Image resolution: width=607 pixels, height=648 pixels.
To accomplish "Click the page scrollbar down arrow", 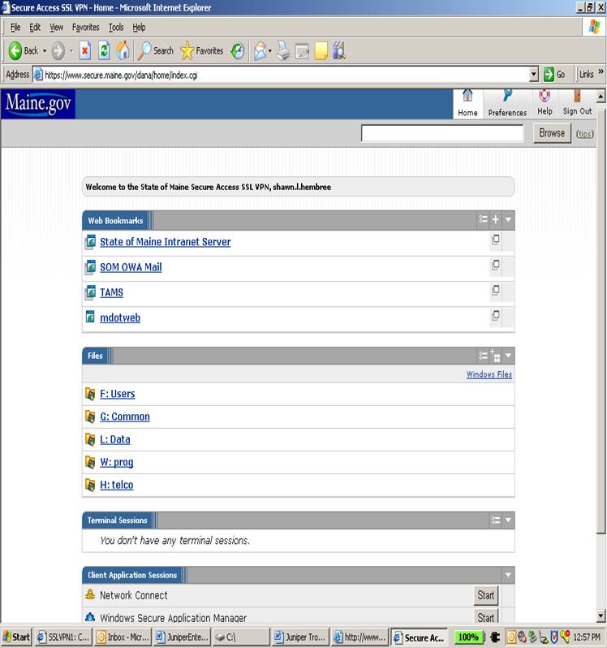I will click(601, 616).
